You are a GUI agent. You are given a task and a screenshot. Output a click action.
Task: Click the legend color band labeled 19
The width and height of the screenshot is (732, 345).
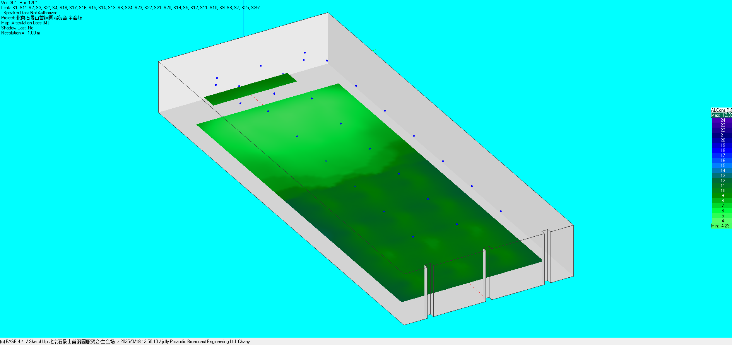pyautogui.click(x=722, y=145)
